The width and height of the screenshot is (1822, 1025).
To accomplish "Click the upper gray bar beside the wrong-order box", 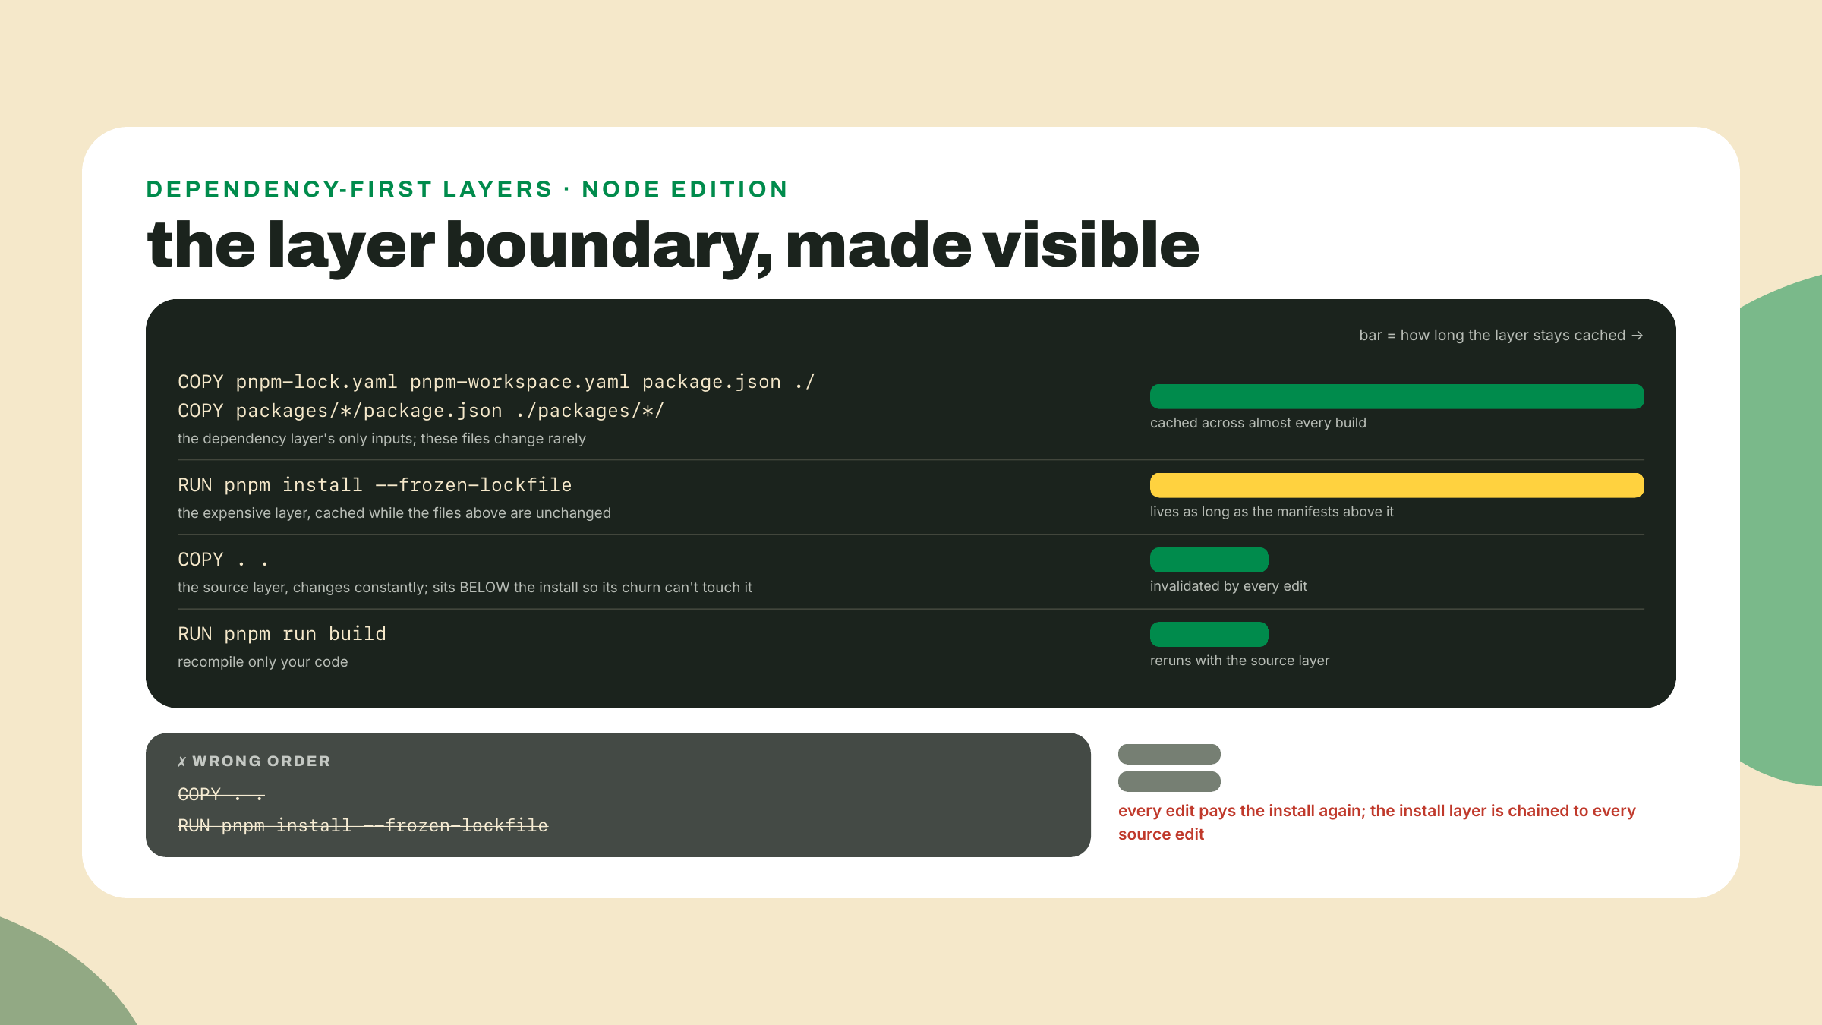I will [x=1169, y=754].
